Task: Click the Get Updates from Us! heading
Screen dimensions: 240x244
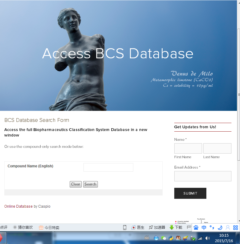Action: point(195,127)
